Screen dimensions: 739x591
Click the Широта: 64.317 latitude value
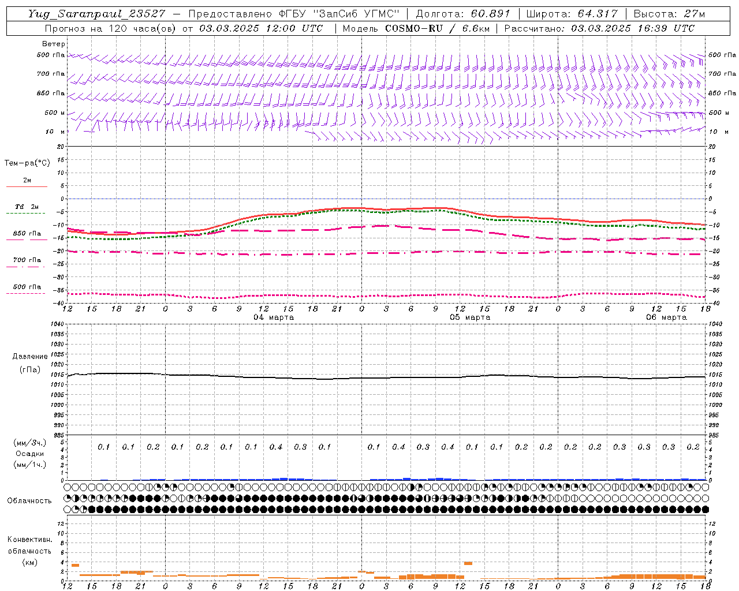click(x=572, y=14)
